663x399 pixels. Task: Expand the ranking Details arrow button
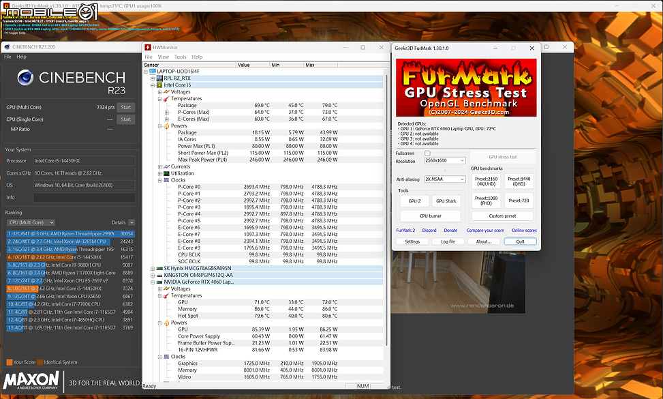click(x=132, y=222)
